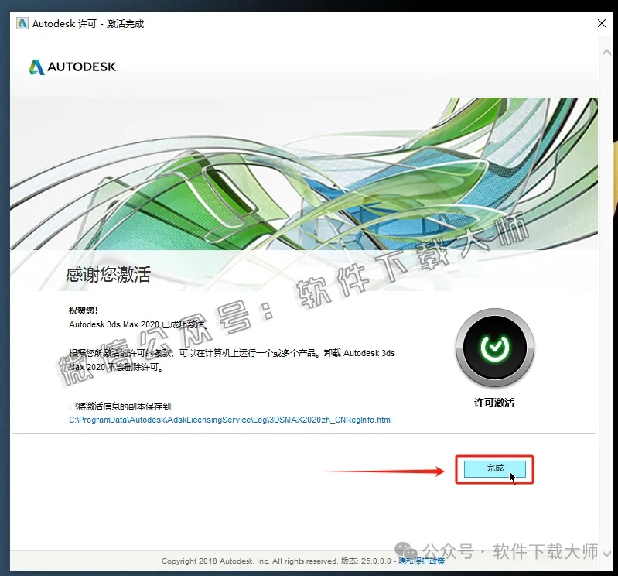Click the Autodesk title bar icon
The height and width of the screenshot is (576, 618).
pyautogui.click(x=22, y=24)
